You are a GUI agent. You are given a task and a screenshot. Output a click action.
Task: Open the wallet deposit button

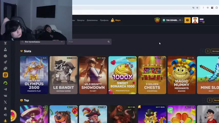point(187,20)
